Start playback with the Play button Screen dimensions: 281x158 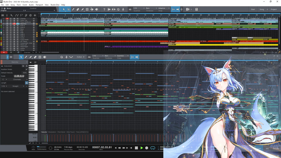[142, 148]
